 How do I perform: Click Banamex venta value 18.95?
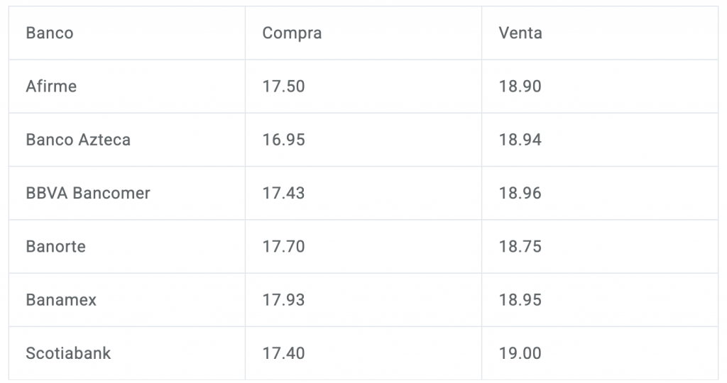point(520,300)
